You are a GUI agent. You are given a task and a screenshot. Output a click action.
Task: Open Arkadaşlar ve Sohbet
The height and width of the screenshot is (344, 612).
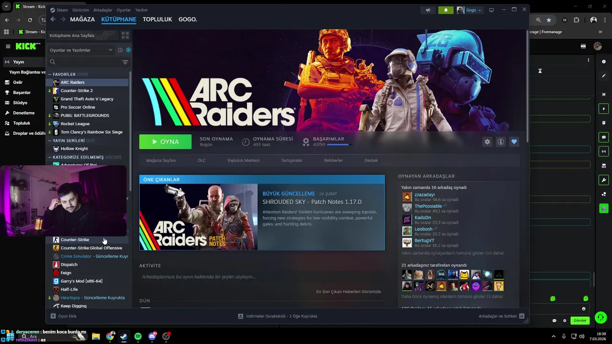tap(502, 316)
